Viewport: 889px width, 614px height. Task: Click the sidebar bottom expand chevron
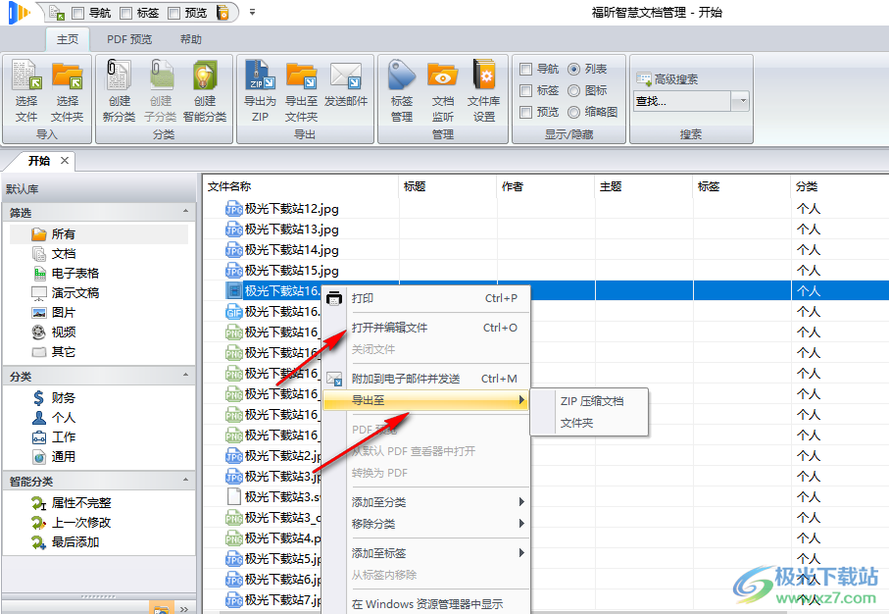pyautogui.click(x=183, y=609)
